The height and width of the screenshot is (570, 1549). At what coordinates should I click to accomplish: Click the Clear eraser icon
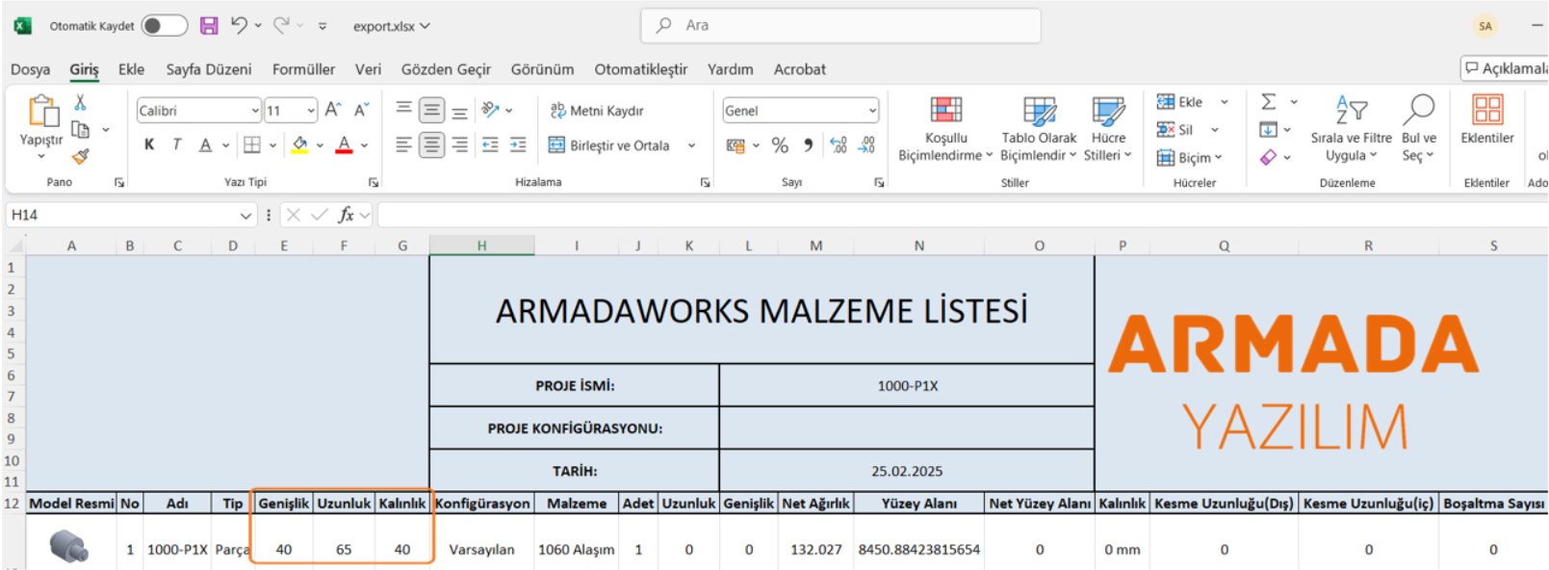[1269, 157]
